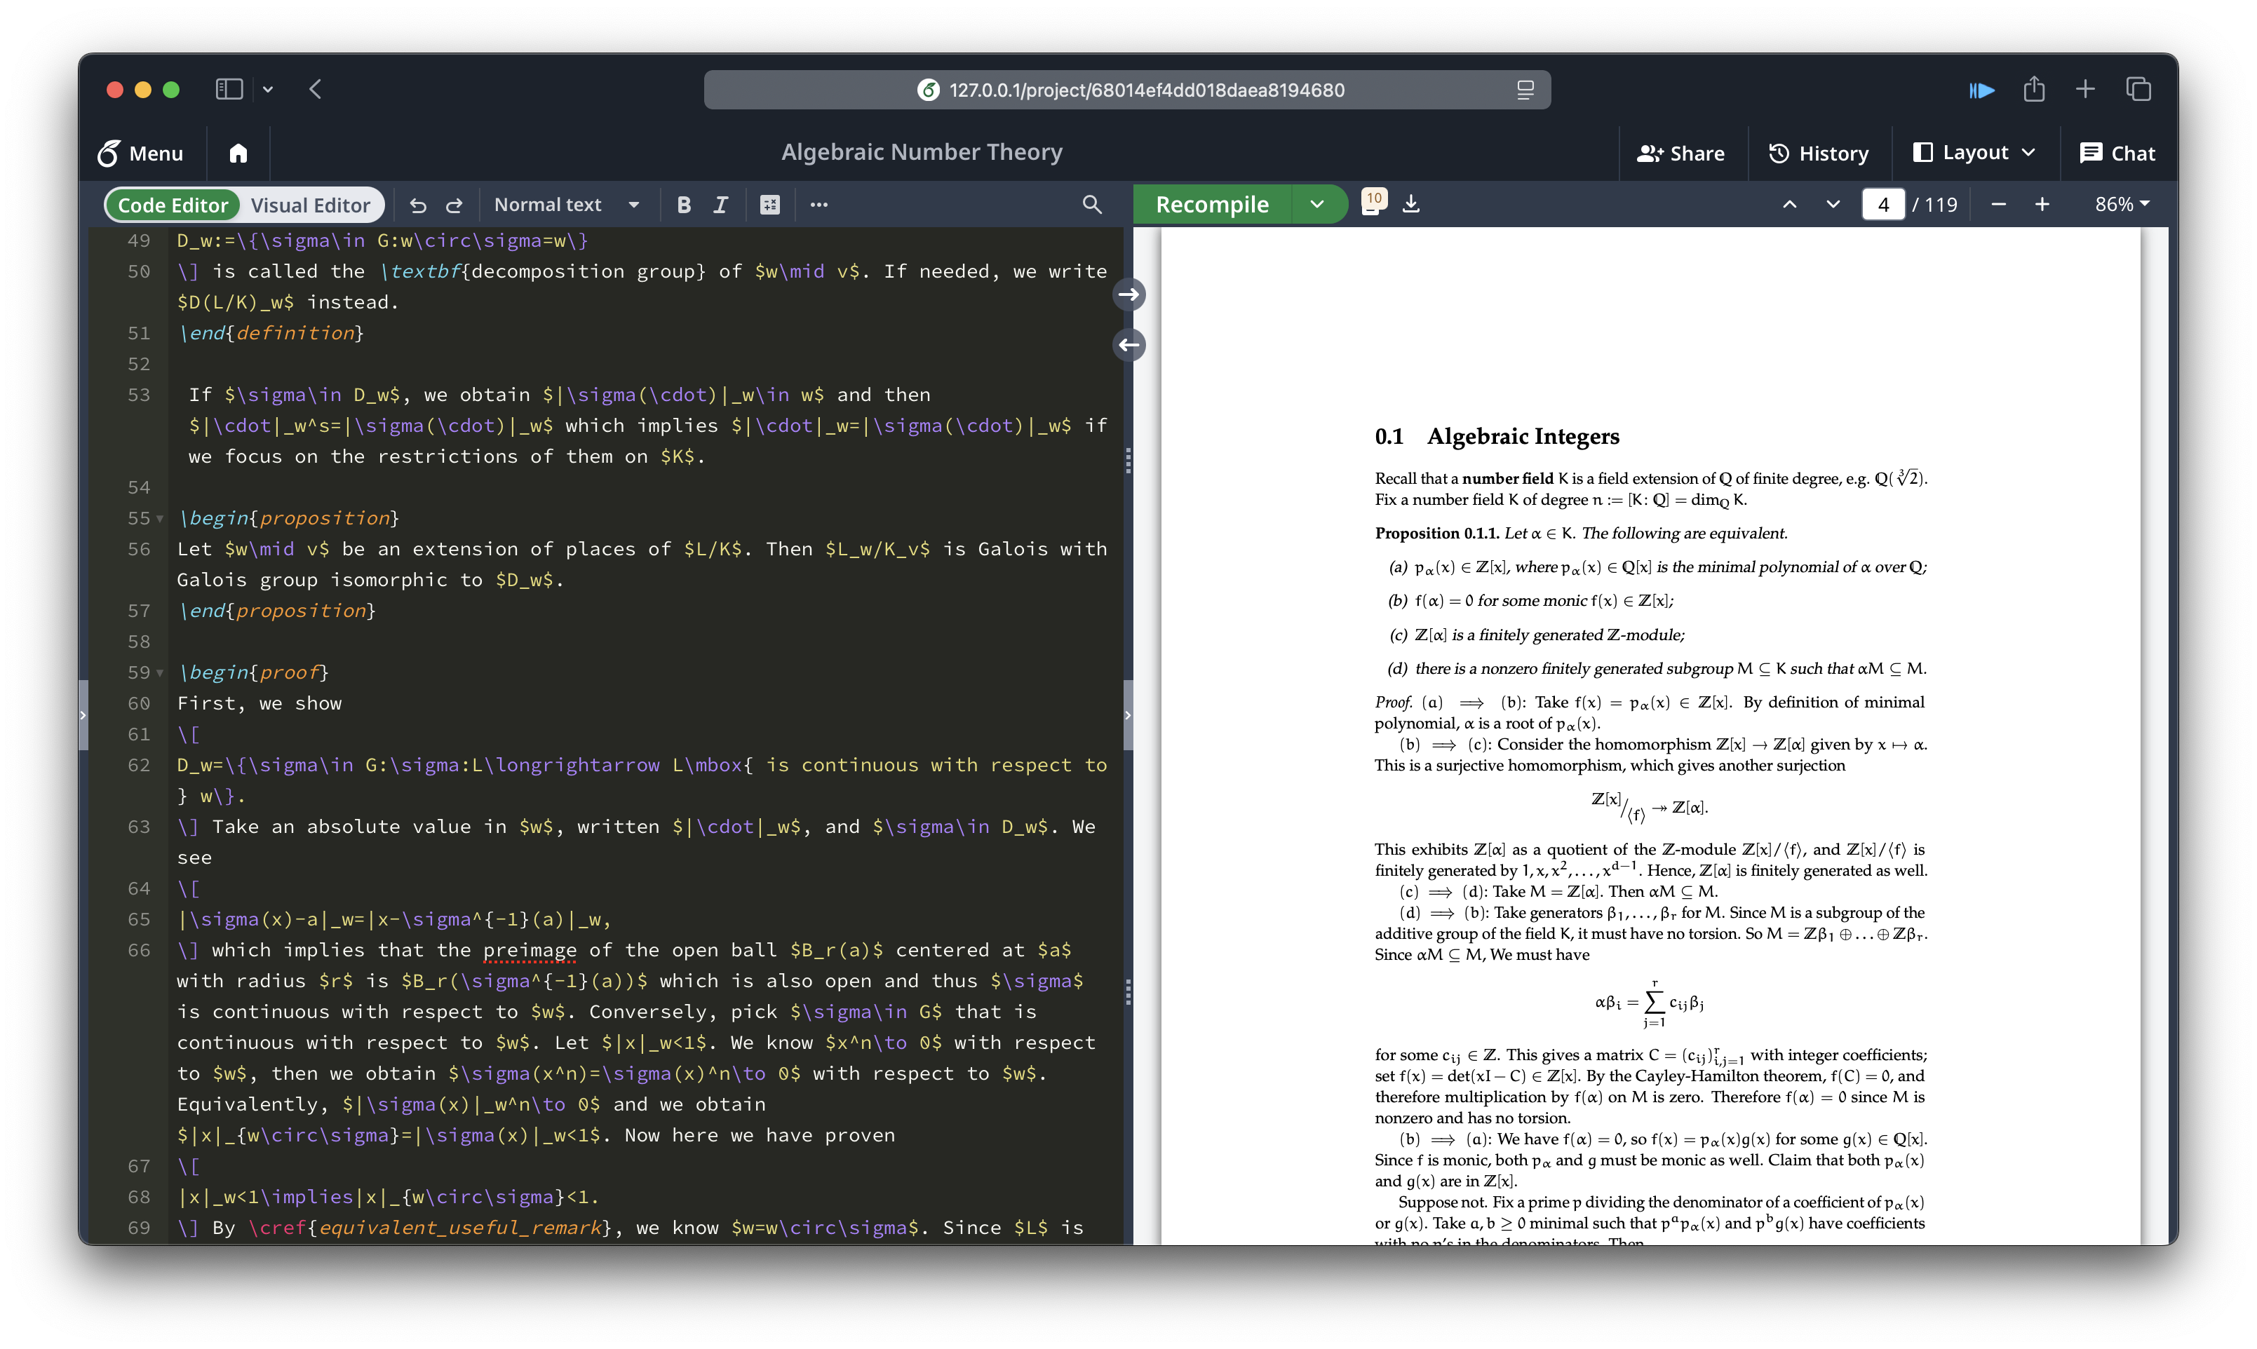Zoom out the PDF with minus control
This screenshot has width=2257, height=1349.
(x=1999, y=205)
